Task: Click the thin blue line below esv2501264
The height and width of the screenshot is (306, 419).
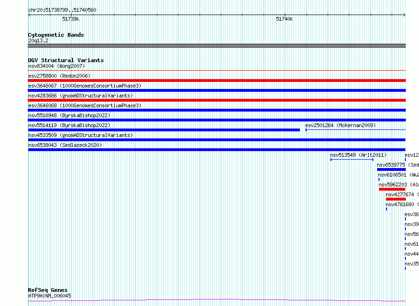Action: point(355,130)
